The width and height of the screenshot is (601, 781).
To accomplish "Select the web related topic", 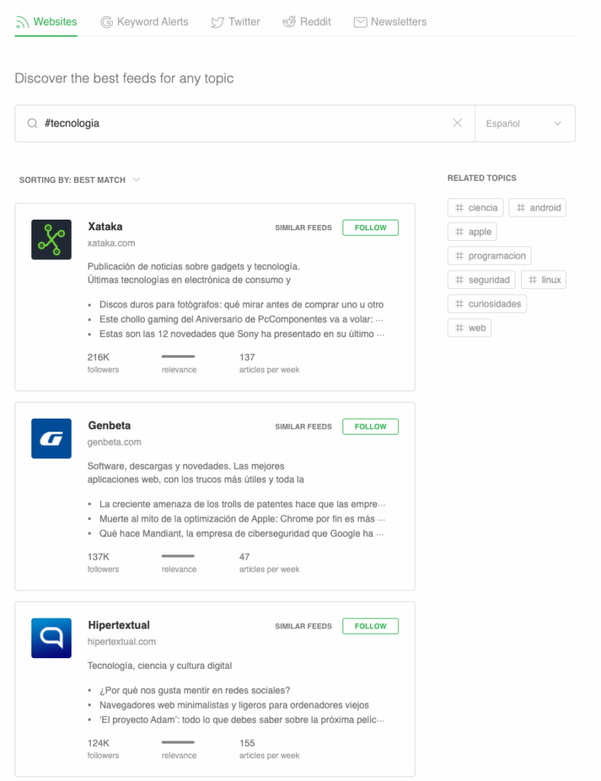I will [x=470, y=328].
